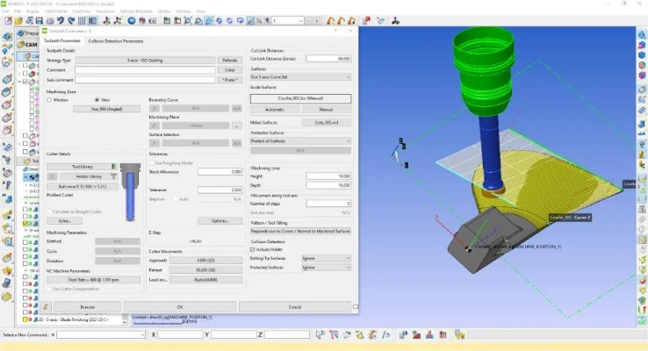Select the Window radio button
Image resolution: width=648 pixels, height=351 pixels.
point(49,100)
